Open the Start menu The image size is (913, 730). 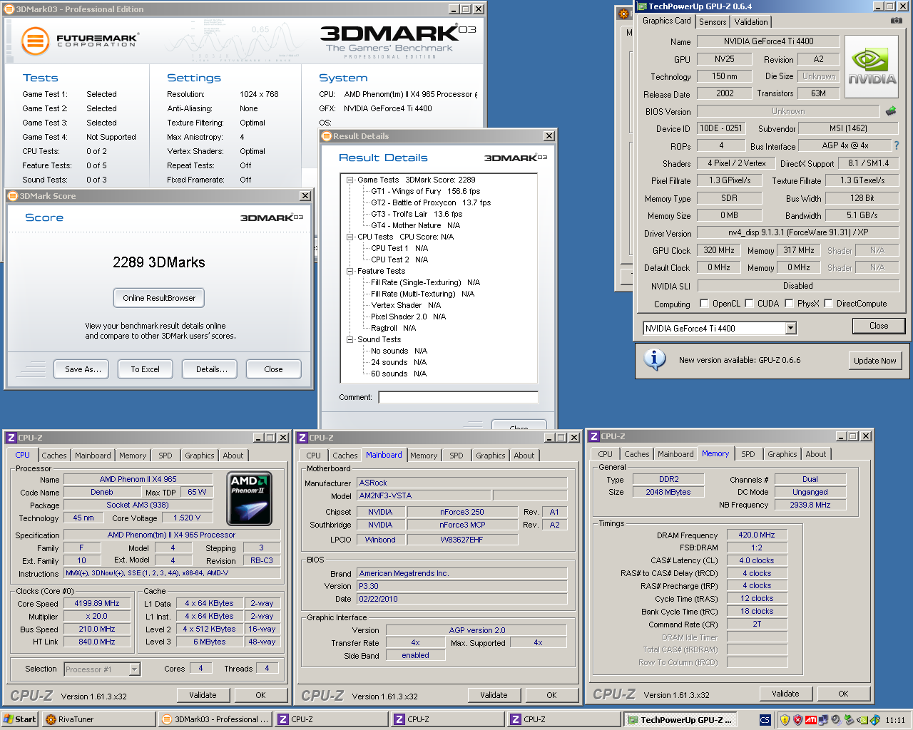[20, 719]
